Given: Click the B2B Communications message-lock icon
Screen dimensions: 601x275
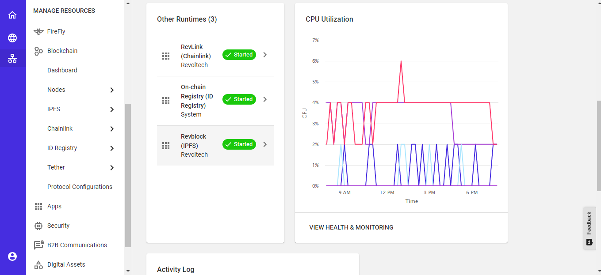Looking at the screenshot, I should [x=38, y=245].
